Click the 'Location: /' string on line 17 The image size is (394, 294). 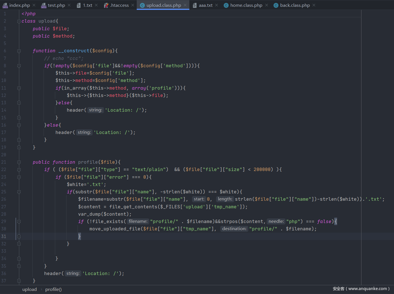[112, 132]
